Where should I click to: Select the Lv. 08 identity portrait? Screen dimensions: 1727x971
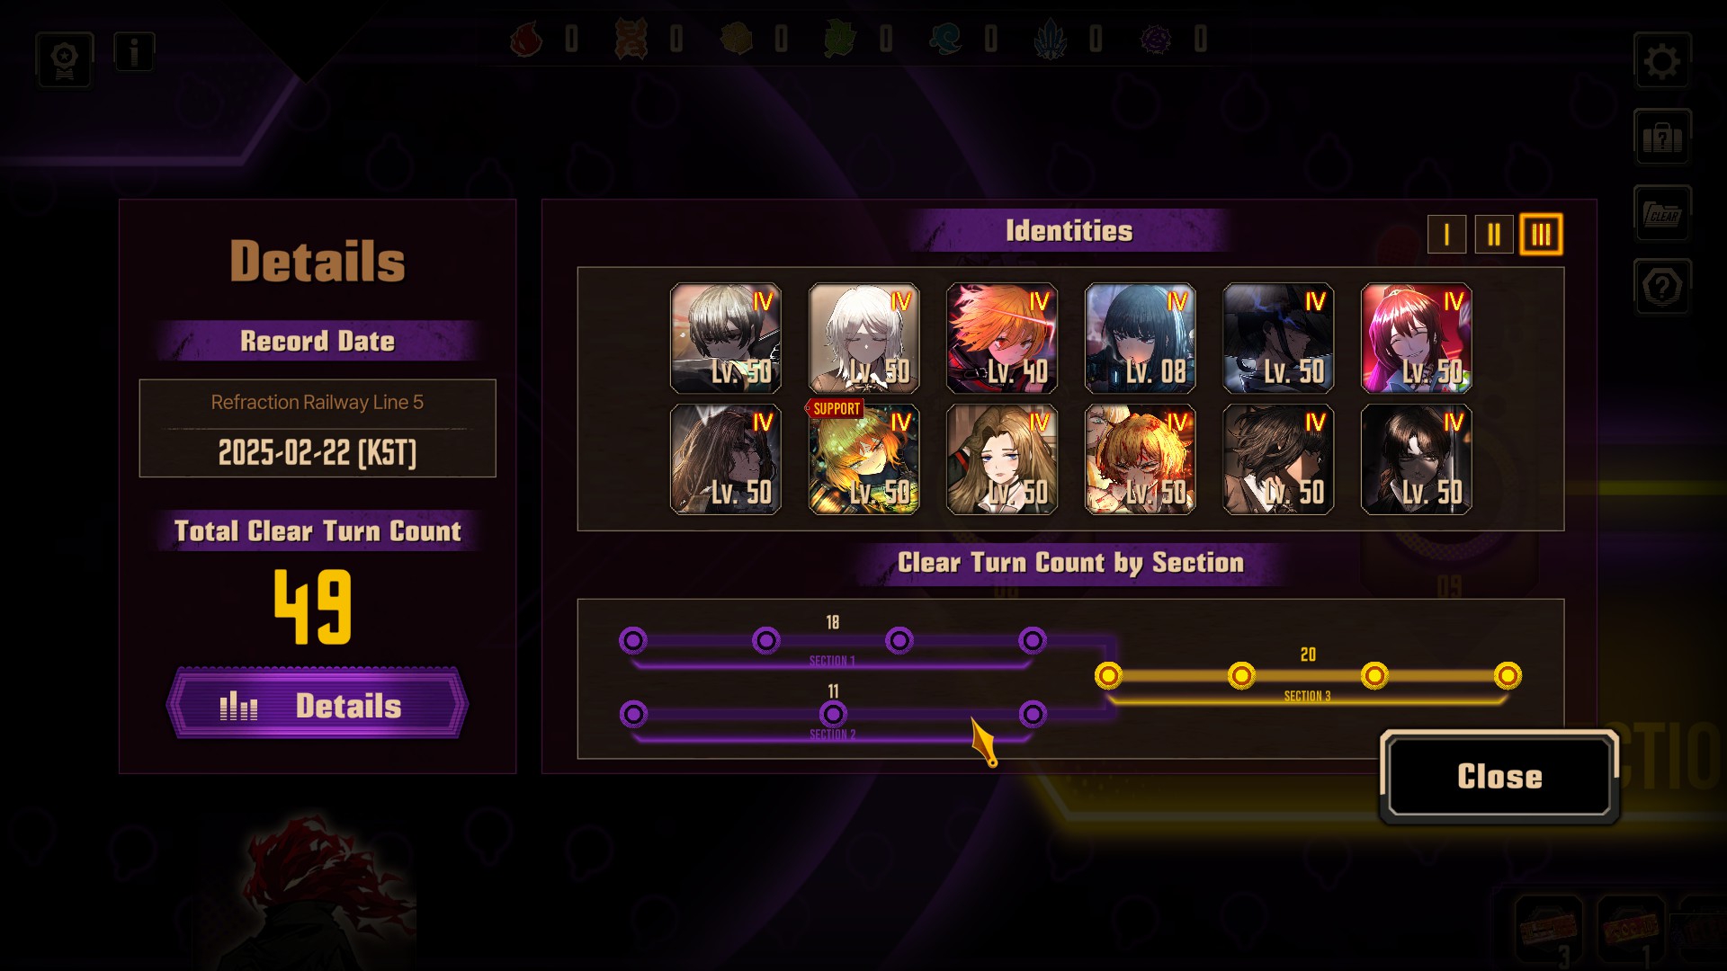[x=1140, y=338]
